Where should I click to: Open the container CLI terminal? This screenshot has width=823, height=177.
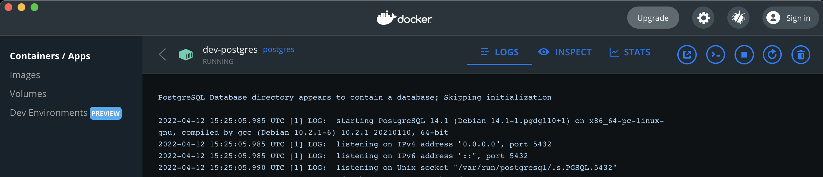715,55
